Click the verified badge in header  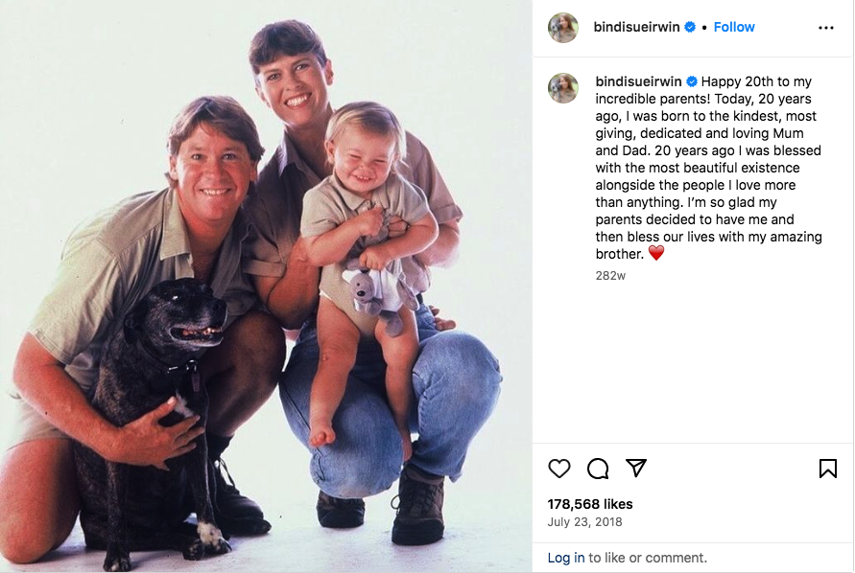point(690,27)
